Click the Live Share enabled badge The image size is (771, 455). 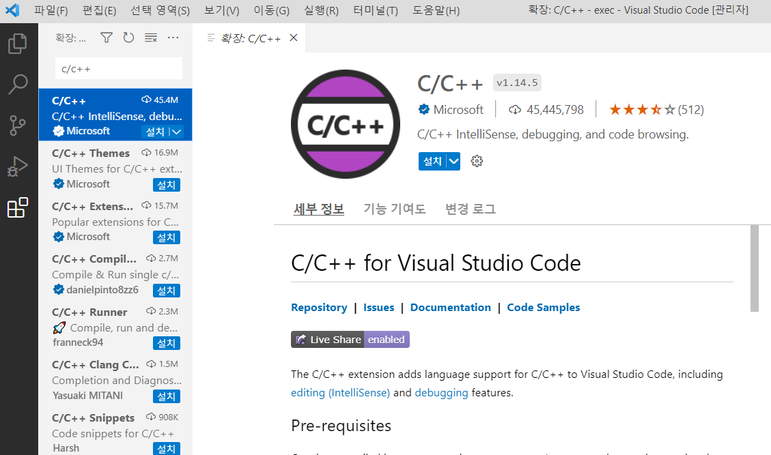click(350, 340)
